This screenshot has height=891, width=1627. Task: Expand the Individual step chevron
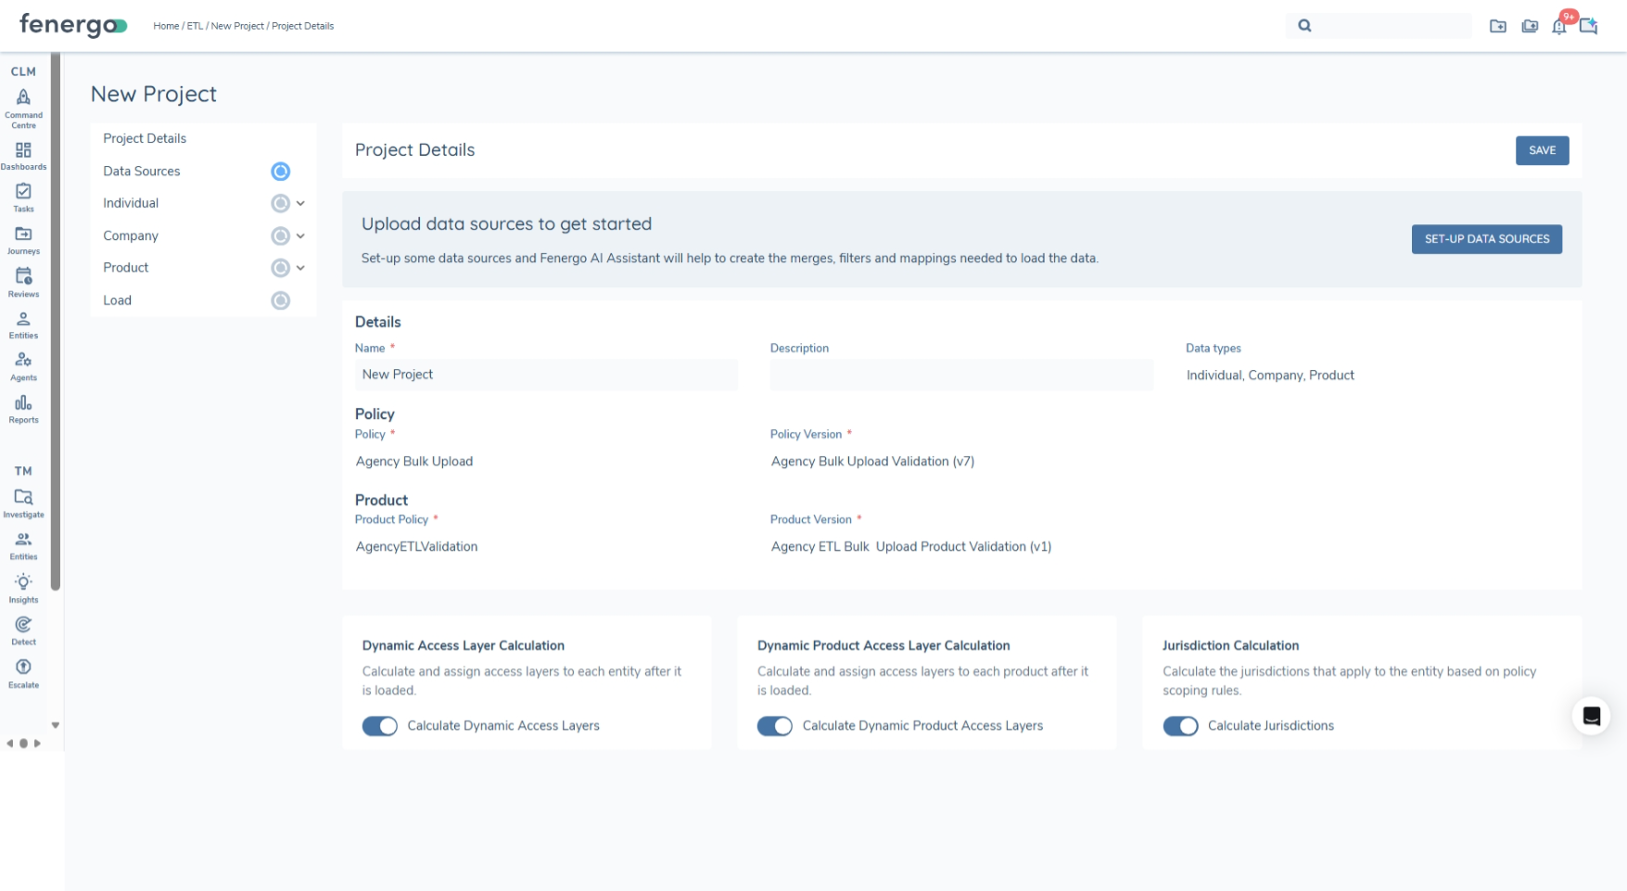tap(300, 203)
